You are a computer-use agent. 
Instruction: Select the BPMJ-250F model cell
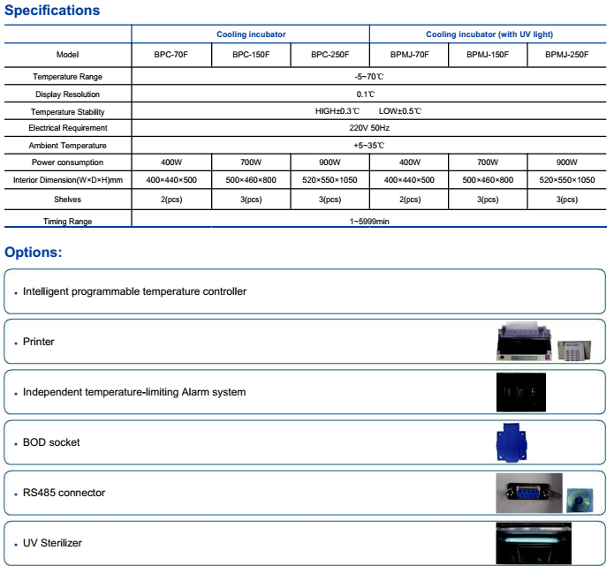pyautogui.click(x=567, y=55)
